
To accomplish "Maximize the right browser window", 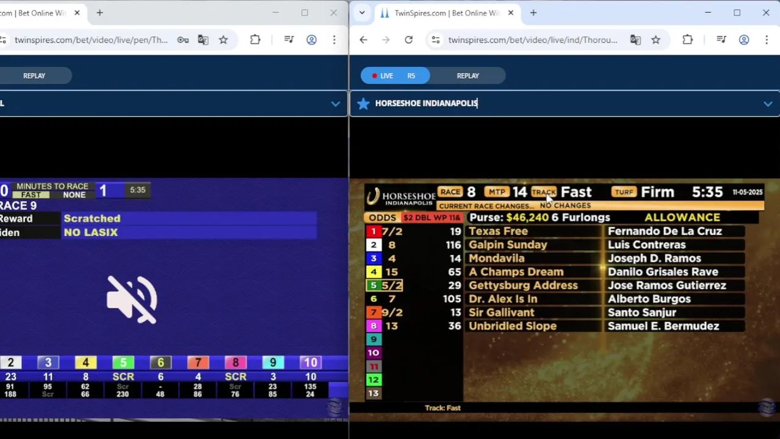I will (x=737, y=13).
